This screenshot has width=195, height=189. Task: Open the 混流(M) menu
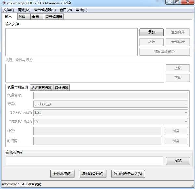pos(24,10)
